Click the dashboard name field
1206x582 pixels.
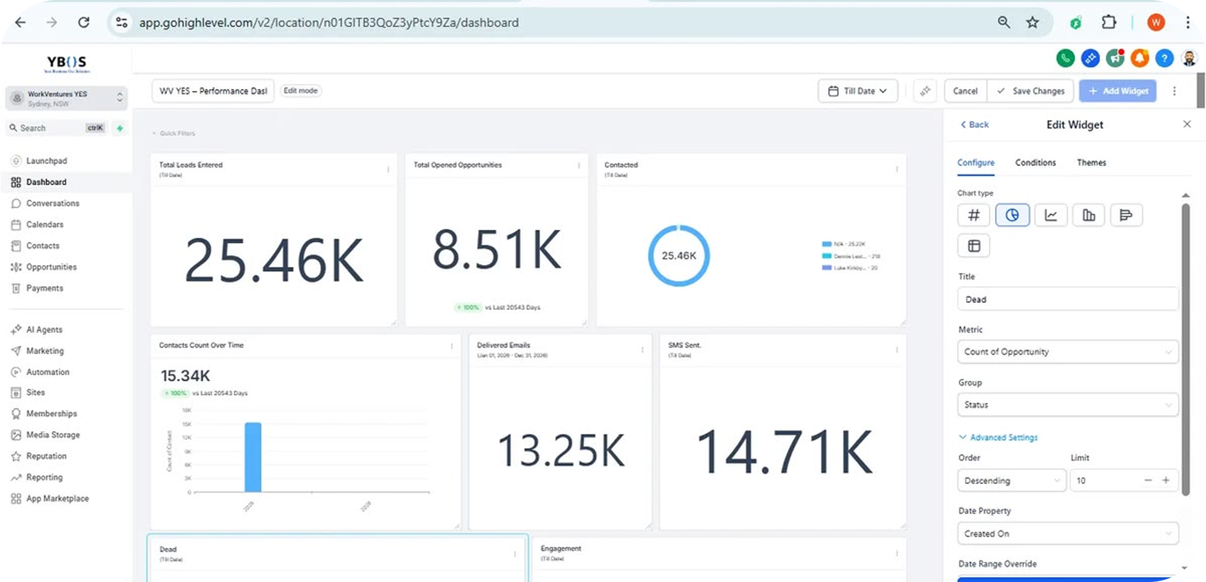(x=213, y=91)
